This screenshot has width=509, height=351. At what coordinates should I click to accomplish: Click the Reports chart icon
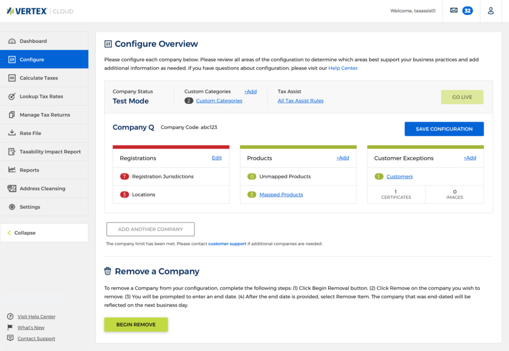click(x=12, y=169)
